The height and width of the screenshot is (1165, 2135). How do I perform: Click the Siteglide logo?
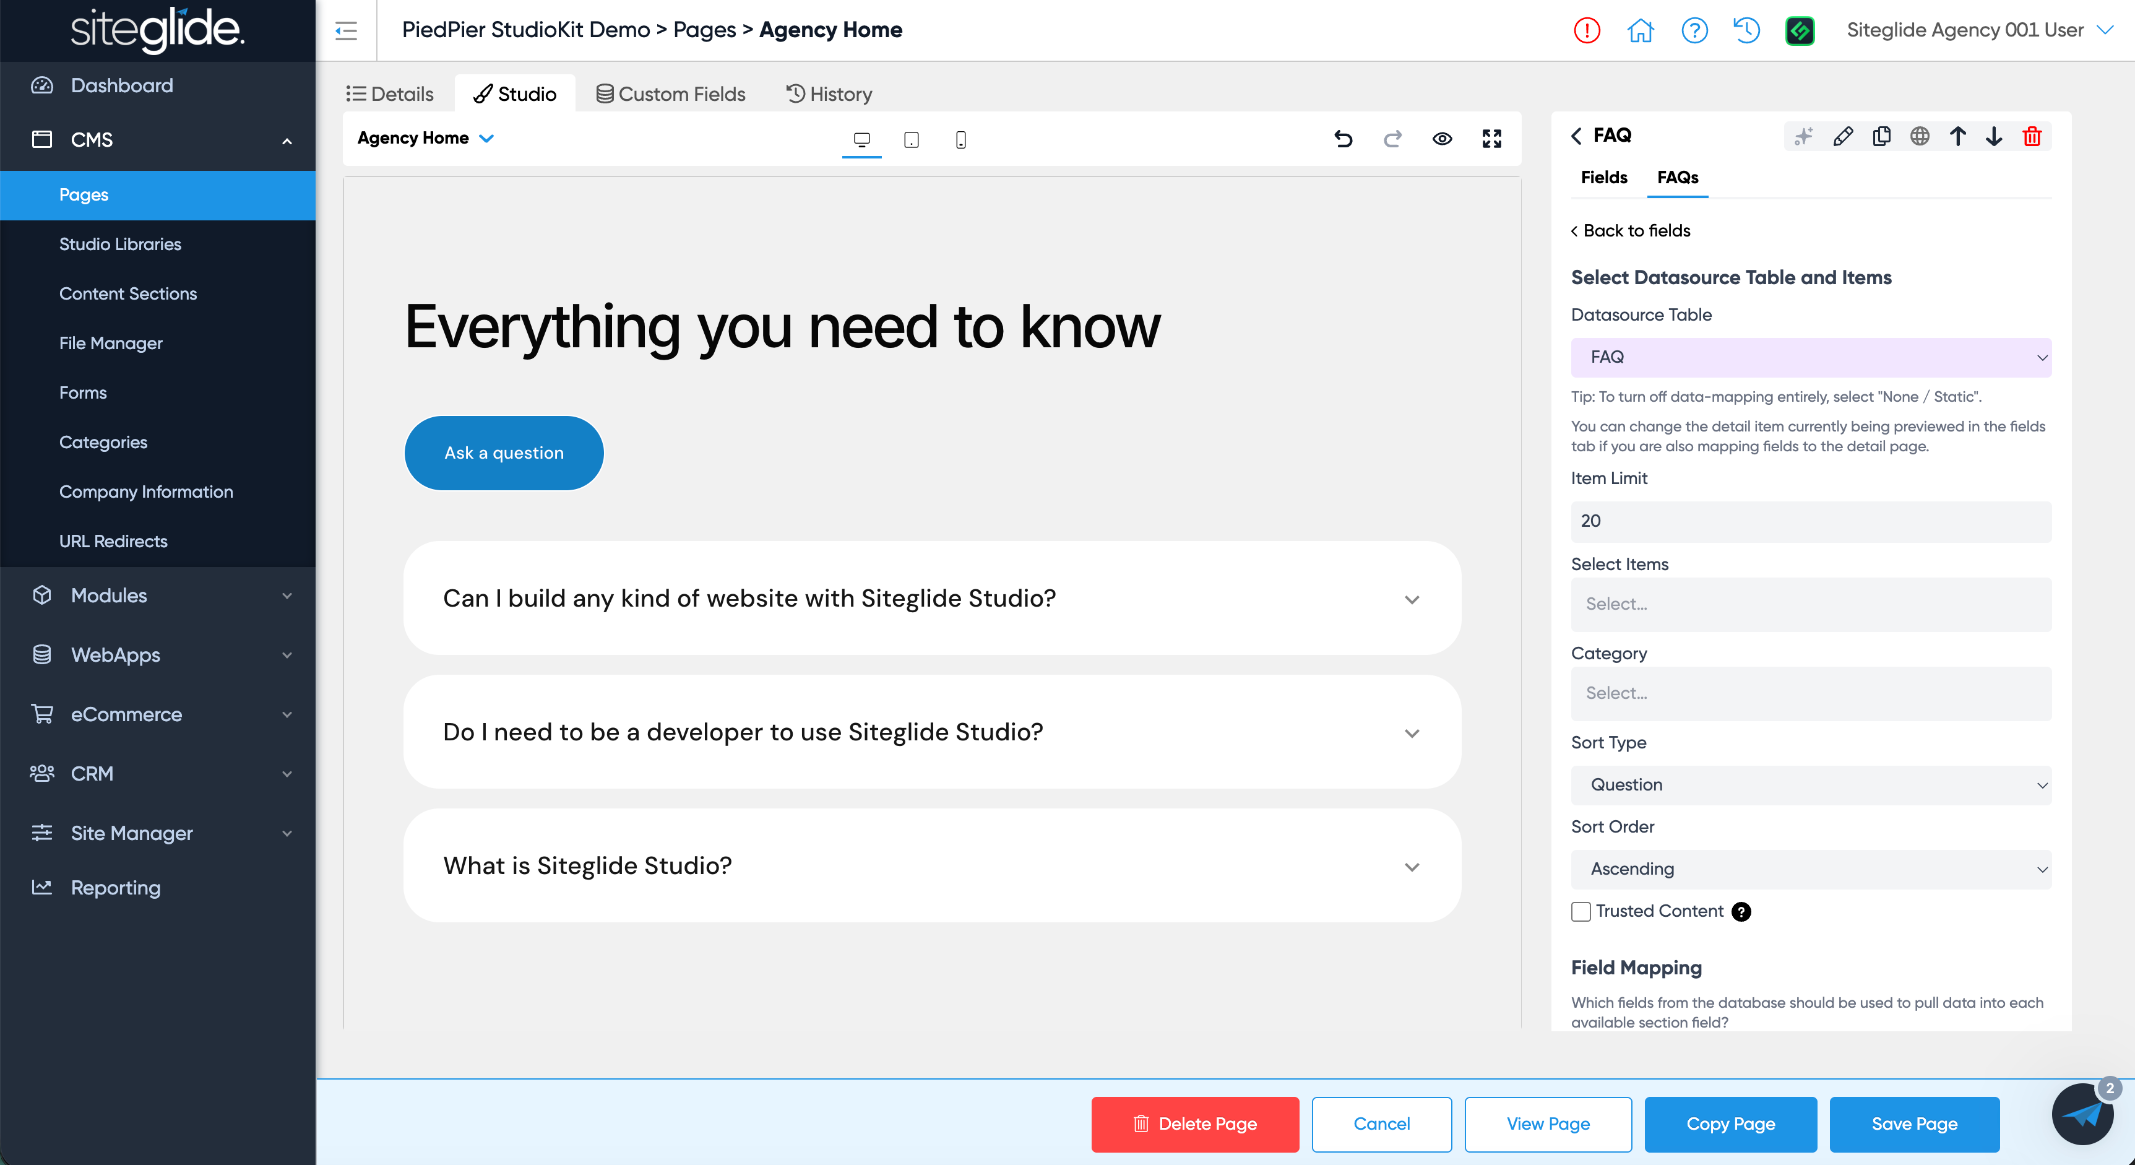[x=157, y=30]
